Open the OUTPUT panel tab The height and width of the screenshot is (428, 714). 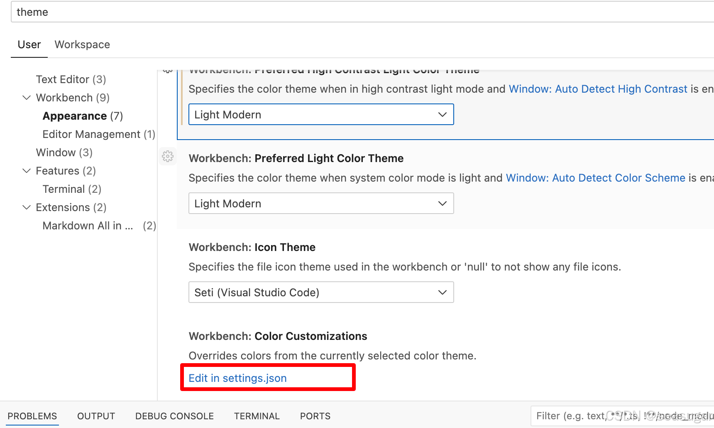[x=96, y=416]
